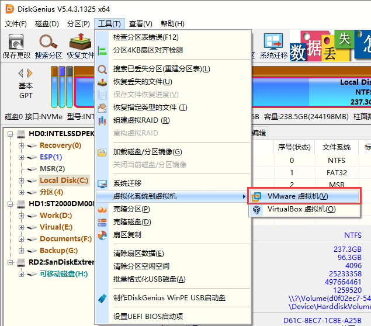The height and width of the screenshot is (326, 371).
Task: Click the HD1 disk drive icon in tree
Action: [x=21, y=204]
